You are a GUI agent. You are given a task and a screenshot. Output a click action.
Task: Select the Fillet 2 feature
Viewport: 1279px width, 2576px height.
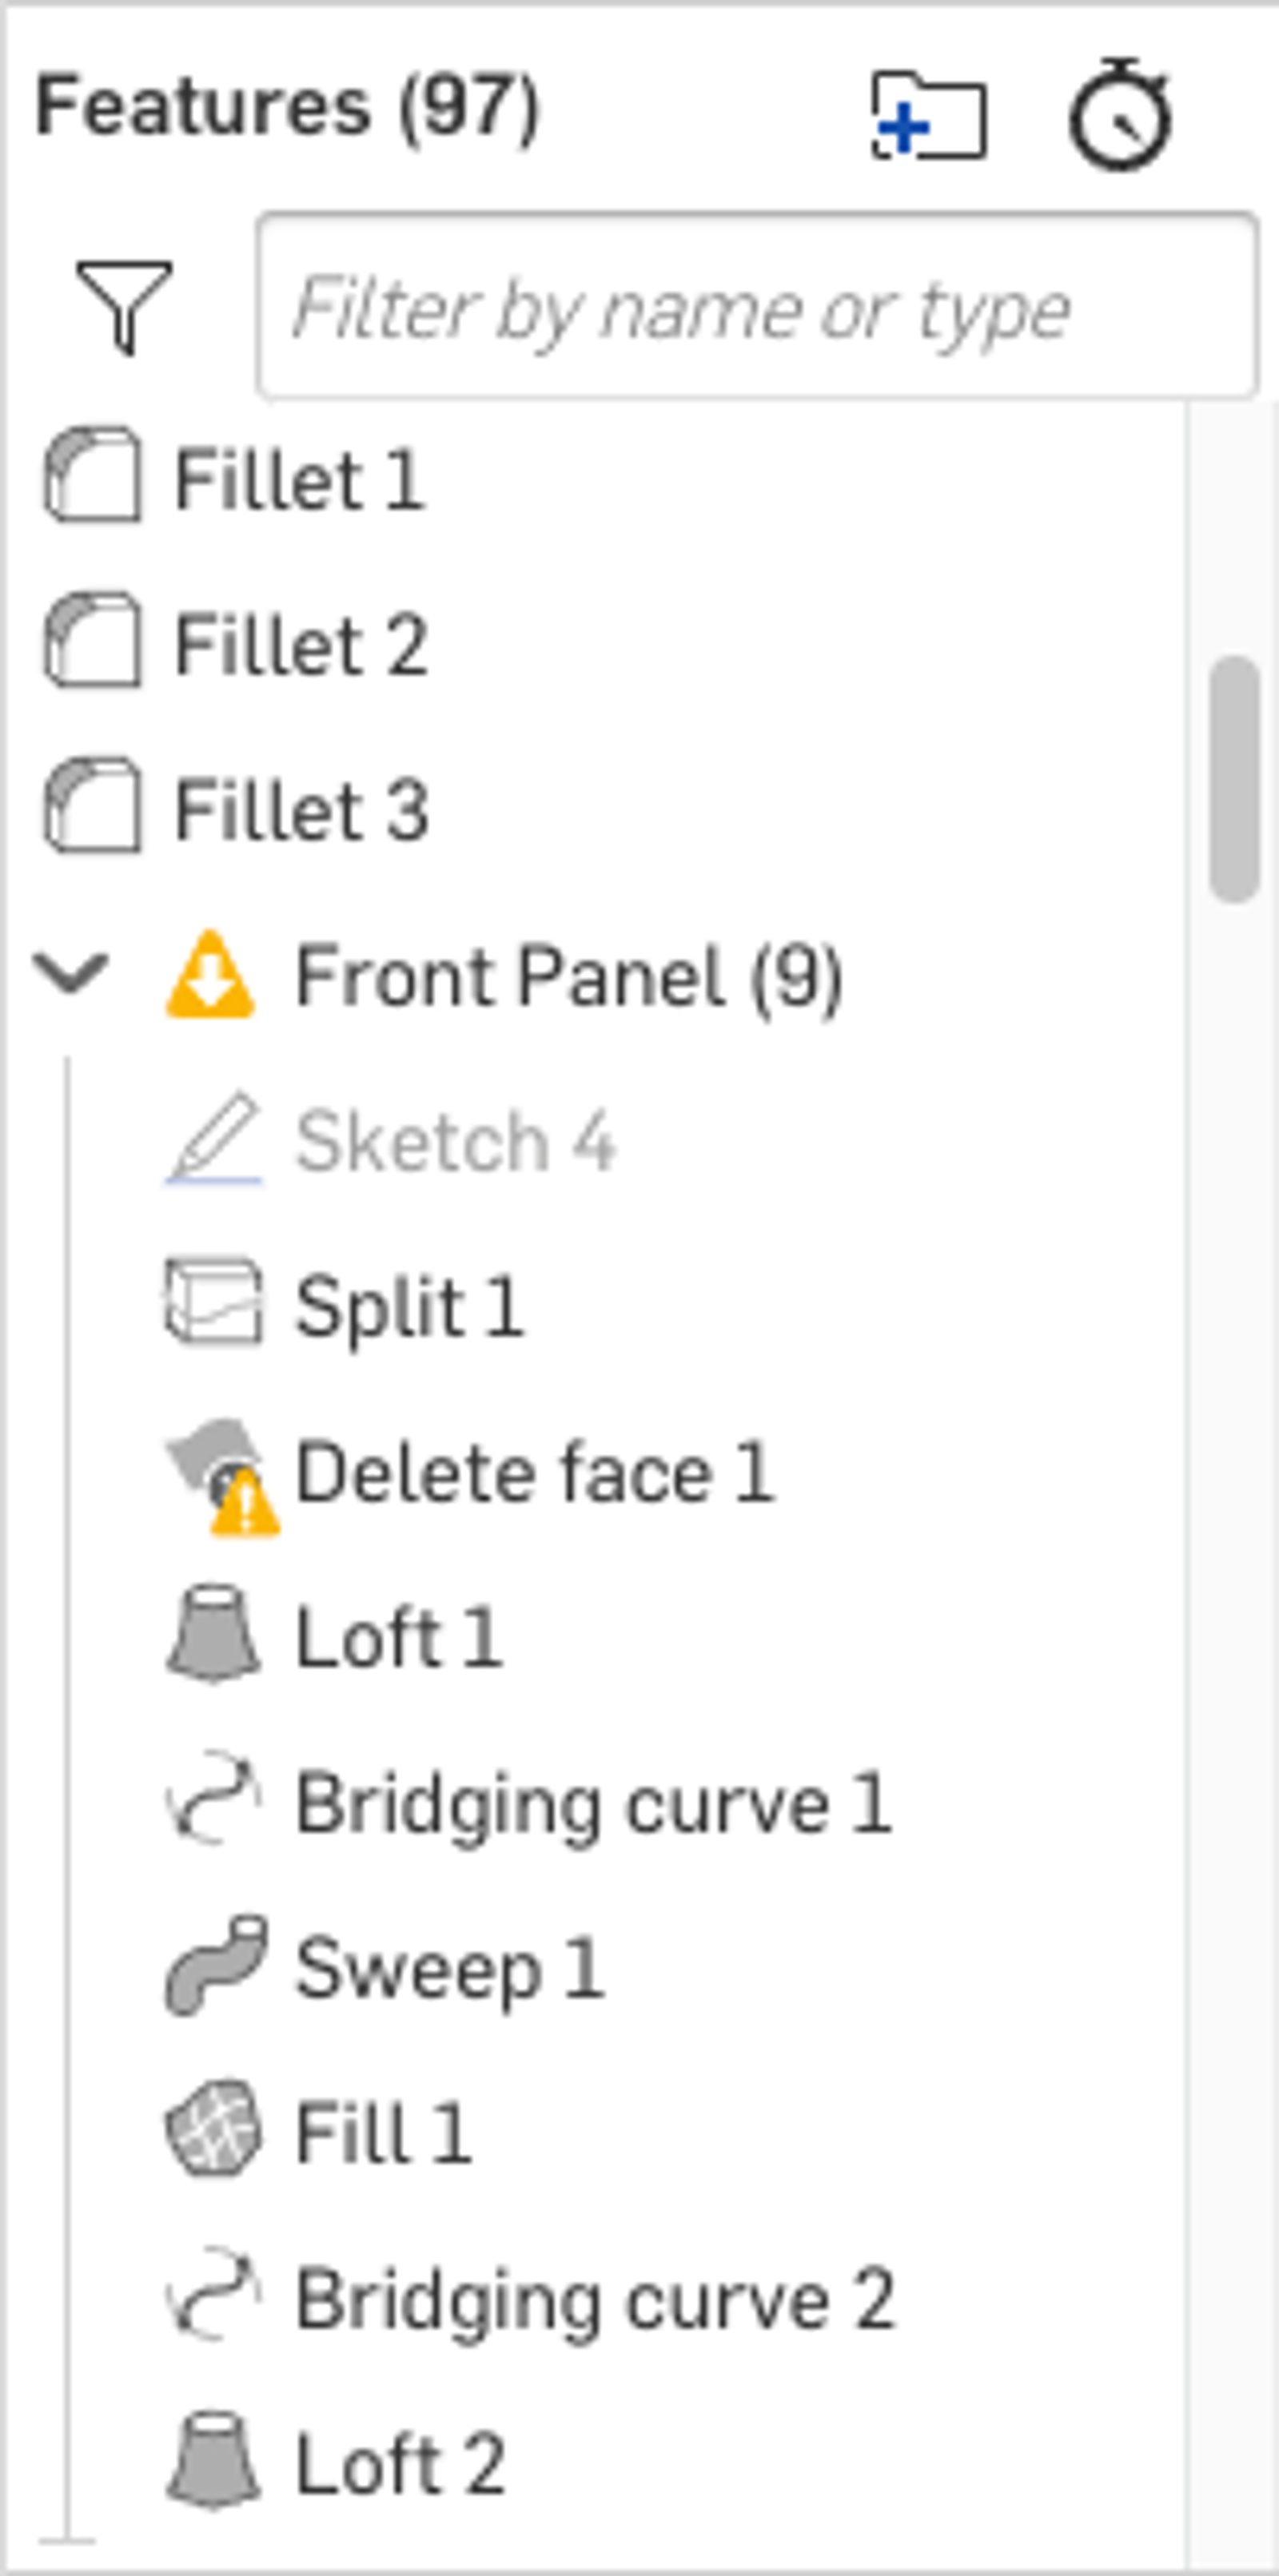tap(301, 644)
